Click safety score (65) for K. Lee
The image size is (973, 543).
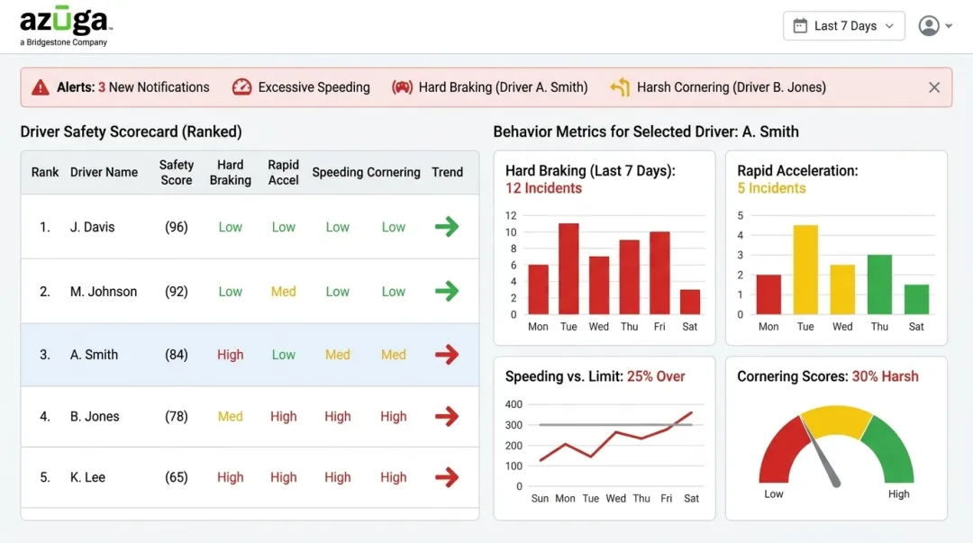[x=177, y=477]
